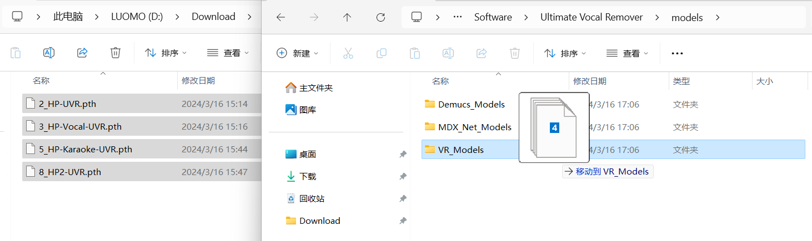Click the Cut icon in models window toolbar

point(348,53)
